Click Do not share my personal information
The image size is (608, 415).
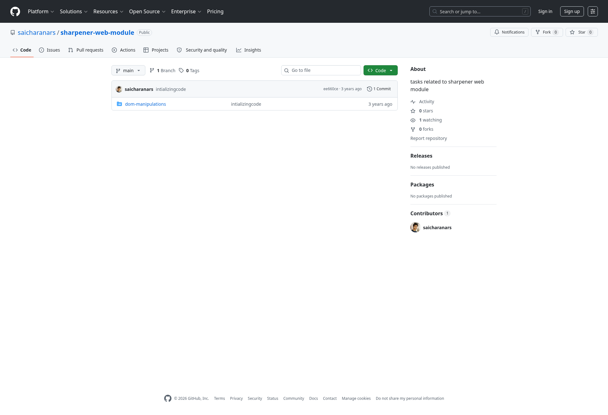(410, 399)
